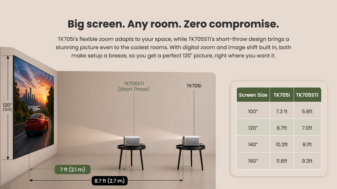The height and width of the screenshot is (189, 337).
Task: Click the green '7 ft (2.1 m)' distance label
Action: 73,169
